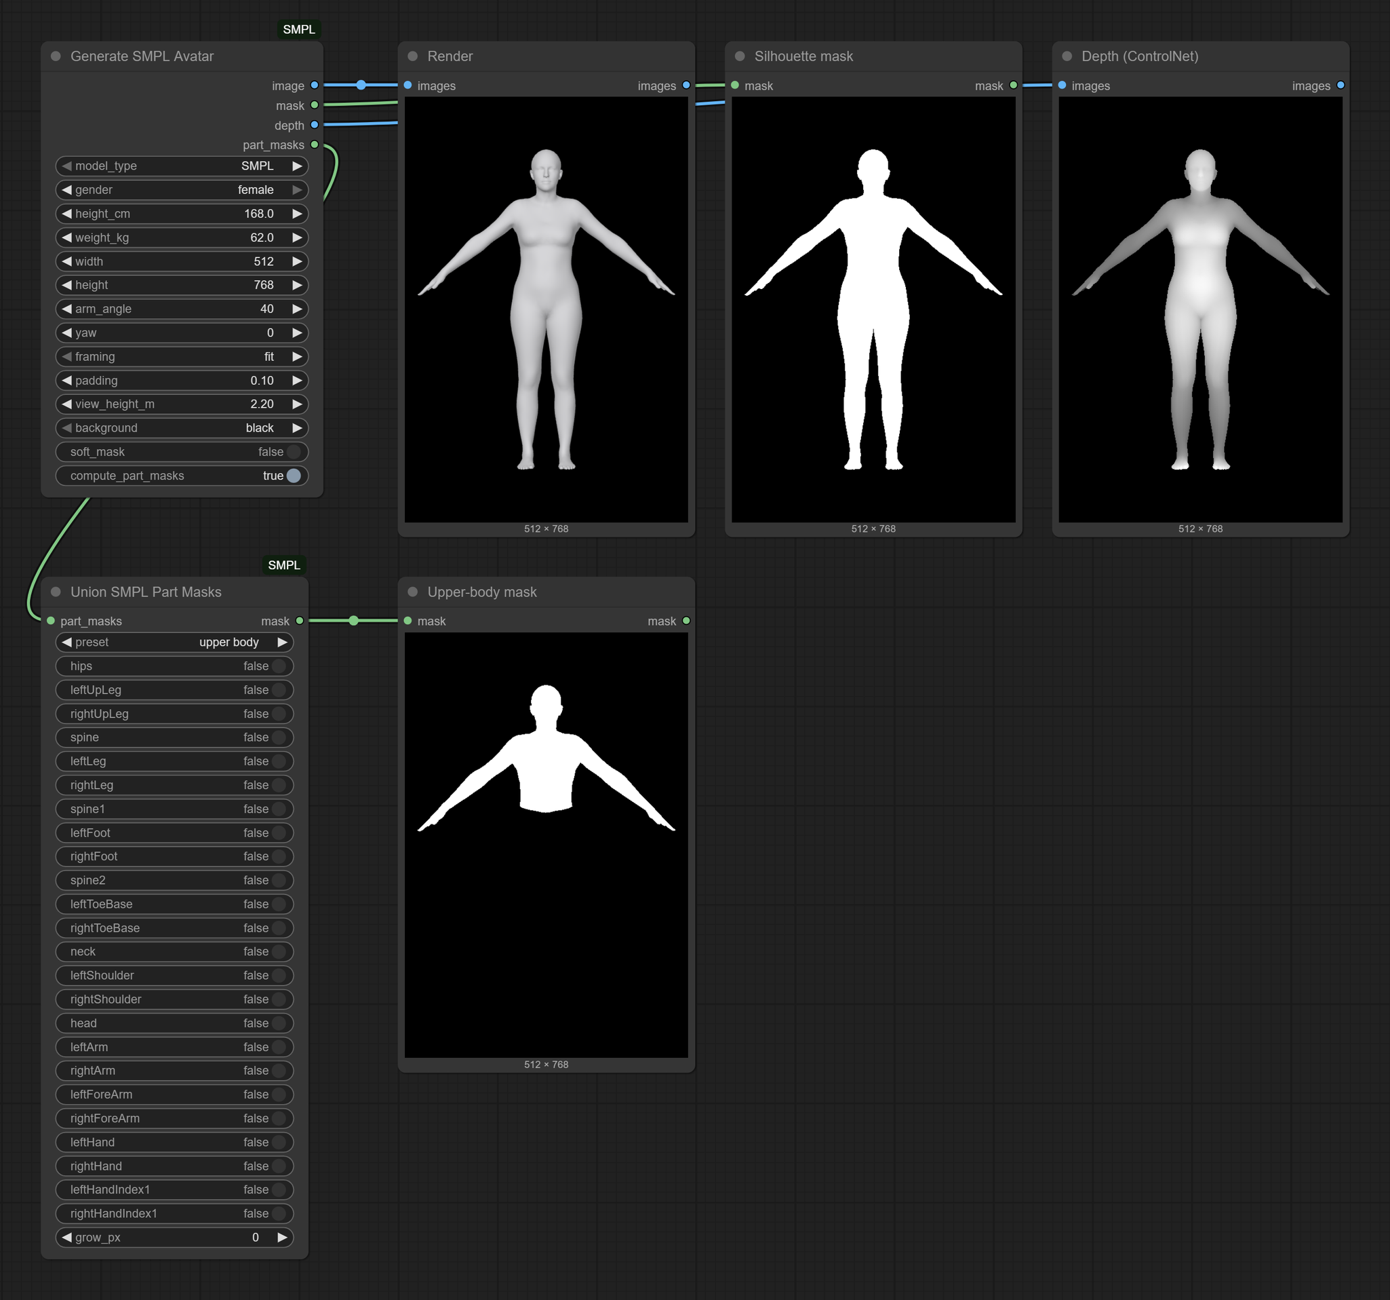
Task: Click the Upper-body mask output socket
Action: pyautogui.click(x=686, y=621)
